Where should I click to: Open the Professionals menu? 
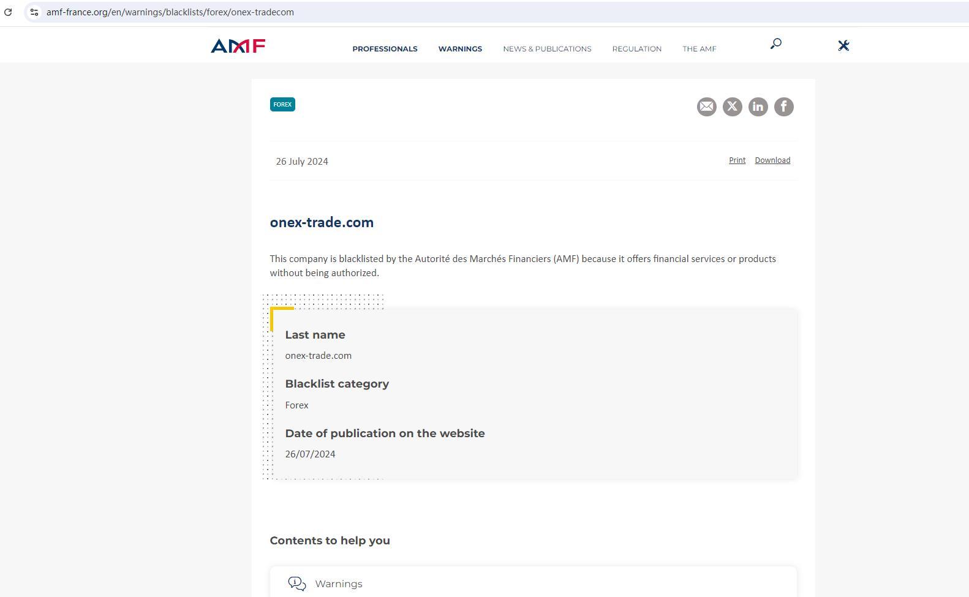(x=385, y=49)
